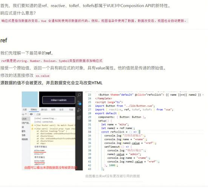Click line 39 name2.value = "admin"
The width and height of the screenshot is (208, 188).
click(124, 154)
